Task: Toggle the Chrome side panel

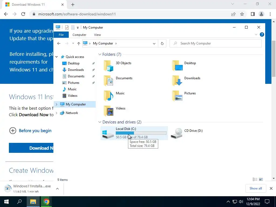Action: coord(253,14)
